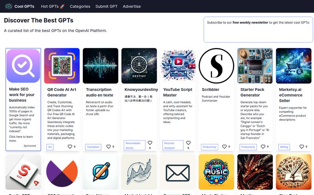Open the Advertise page
The height and width of the screenshot is (195, 314).
tap(131, 6)
